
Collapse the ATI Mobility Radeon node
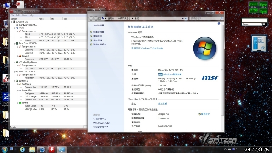point(14,62)
